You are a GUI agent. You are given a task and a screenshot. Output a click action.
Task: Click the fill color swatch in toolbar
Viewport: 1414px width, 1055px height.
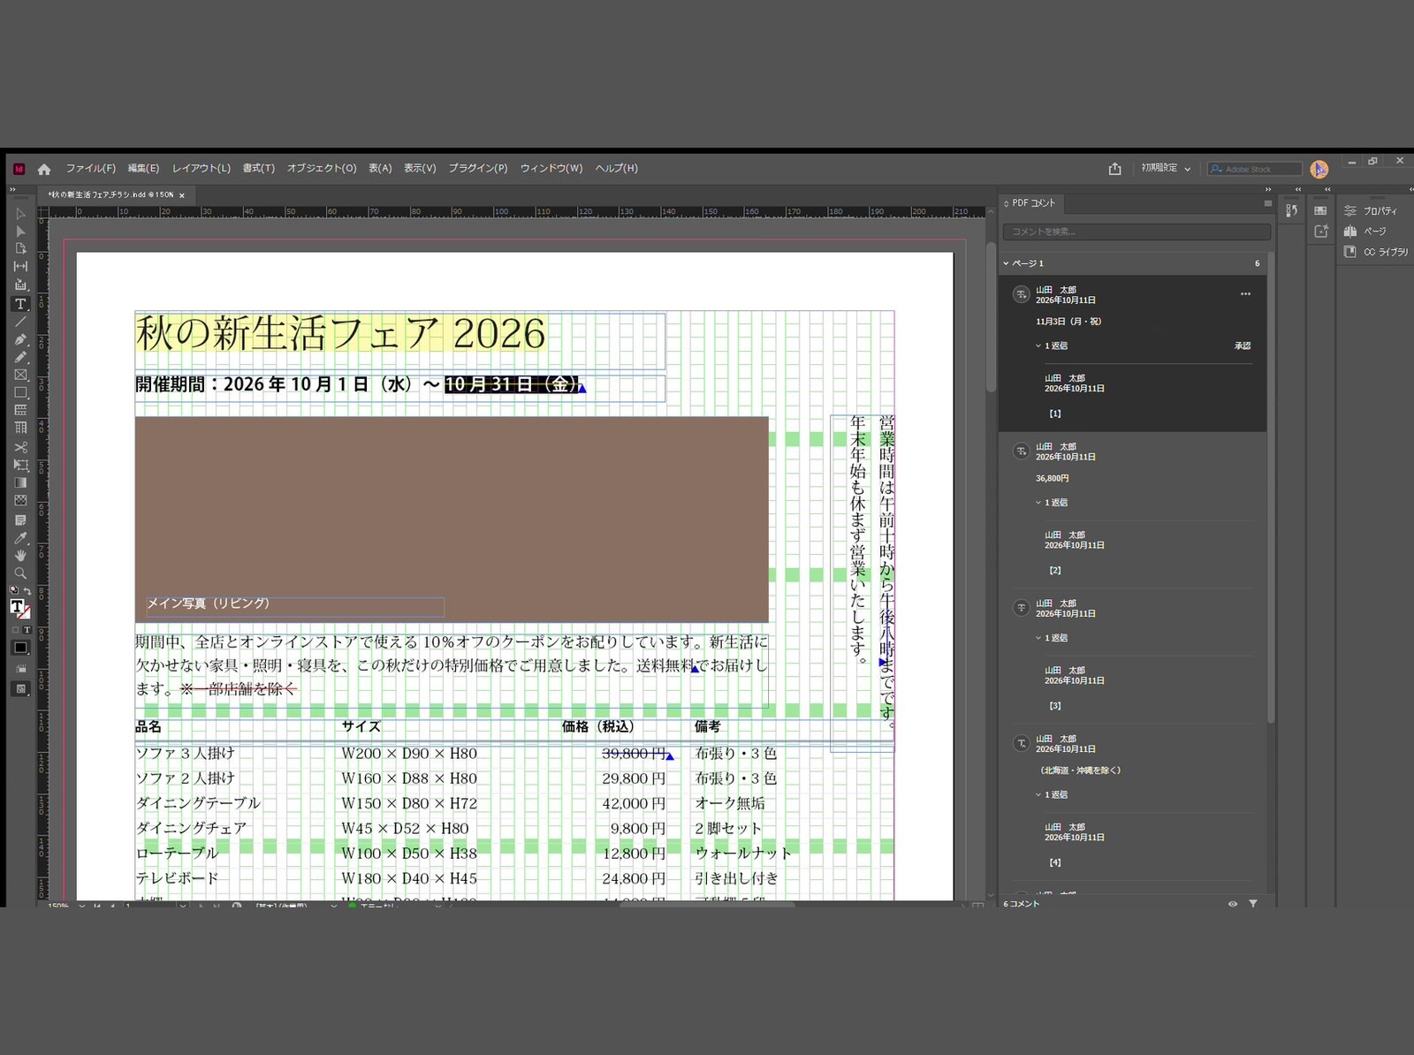click(17, 606)
